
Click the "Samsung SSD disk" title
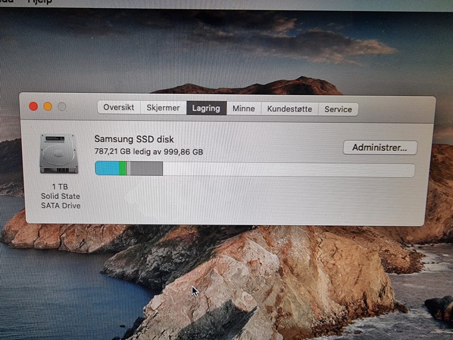click(134, 139)
